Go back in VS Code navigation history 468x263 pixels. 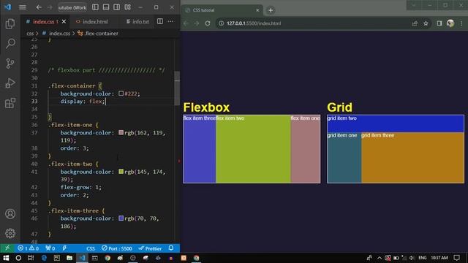[x=39, y=7]
